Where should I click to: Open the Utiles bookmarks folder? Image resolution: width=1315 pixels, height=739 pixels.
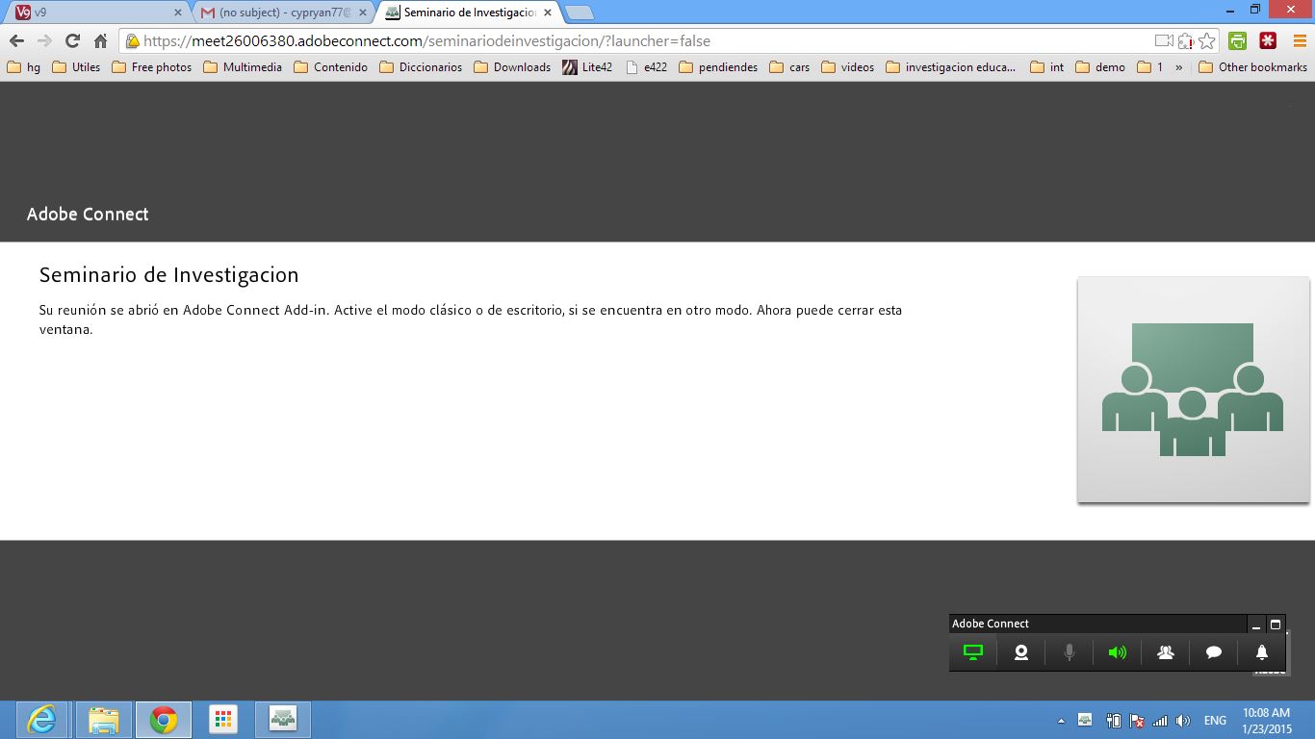76,67
